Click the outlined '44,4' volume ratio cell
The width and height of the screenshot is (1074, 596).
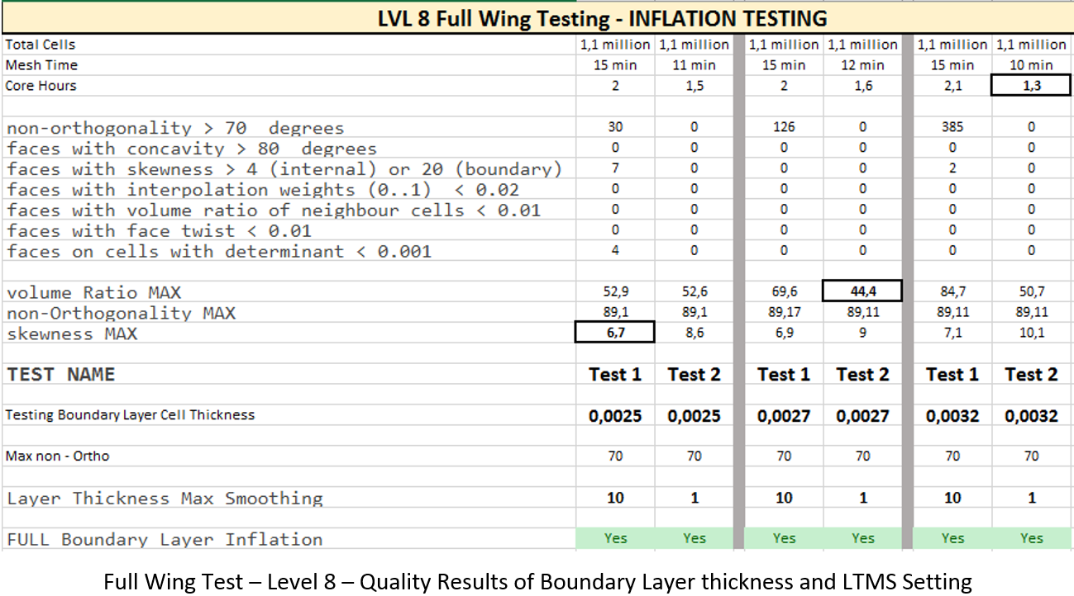862,291
